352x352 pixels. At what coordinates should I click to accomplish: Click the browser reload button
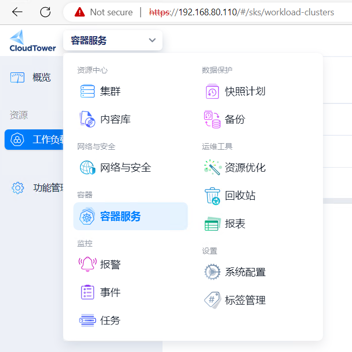tap(45, 12)
